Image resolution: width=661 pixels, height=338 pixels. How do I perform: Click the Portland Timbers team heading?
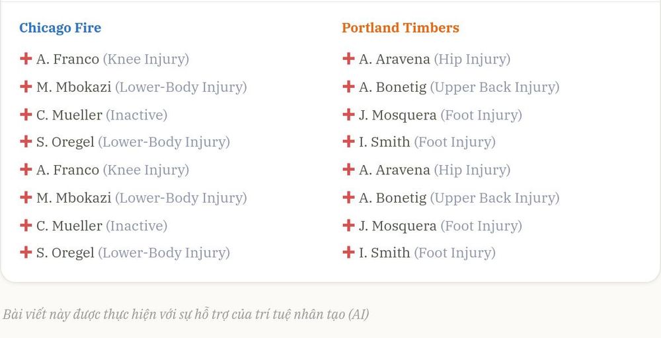(401, 28)
